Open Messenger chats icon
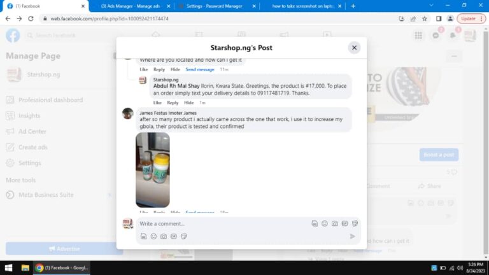489x275 pixels. tap(436, 35)
